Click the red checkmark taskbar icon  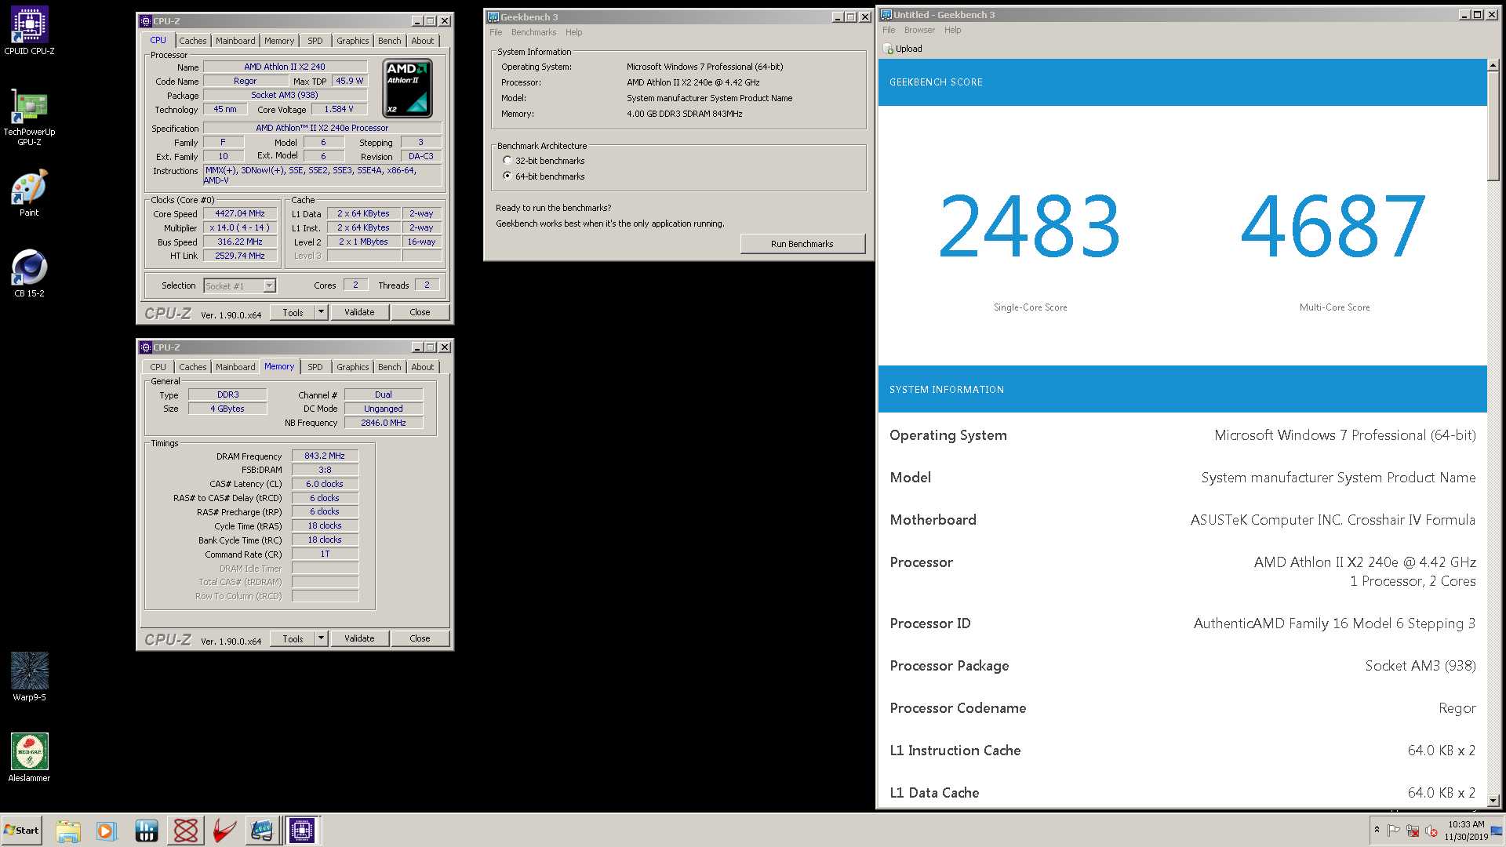pos(224,831)
